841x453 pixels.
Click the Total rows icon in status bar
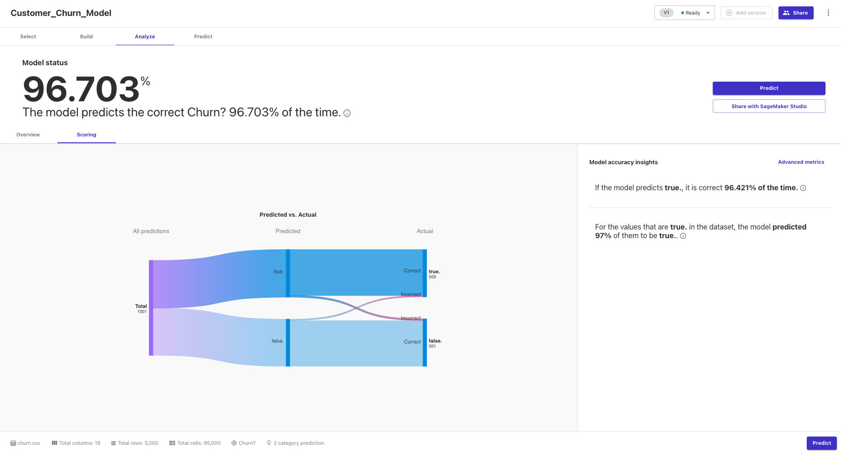(113, 443)
